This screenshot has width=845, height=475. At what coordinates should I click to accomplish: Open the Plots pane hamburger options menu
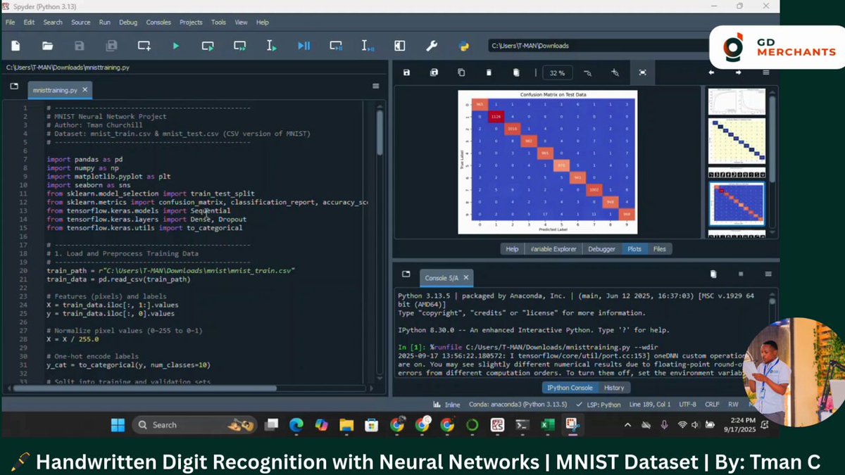[765, 72]
